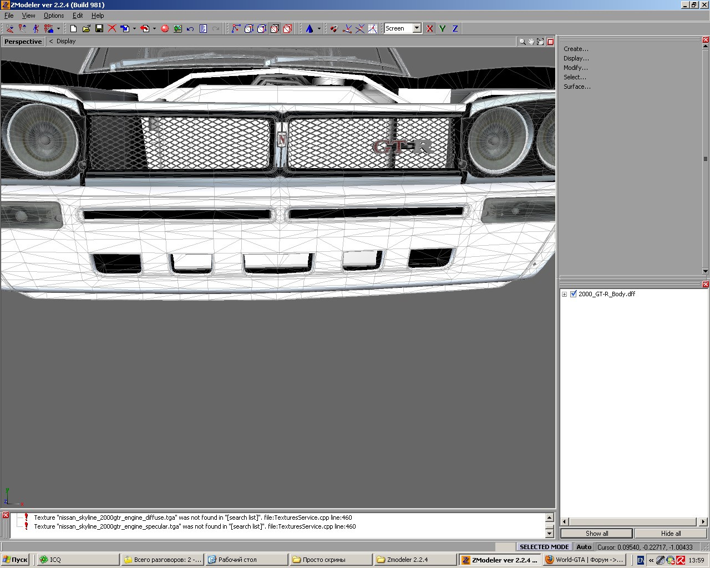Open the Options menu
Image resolution: width=710 pixels, height=568 pixels.
[54, 16]
